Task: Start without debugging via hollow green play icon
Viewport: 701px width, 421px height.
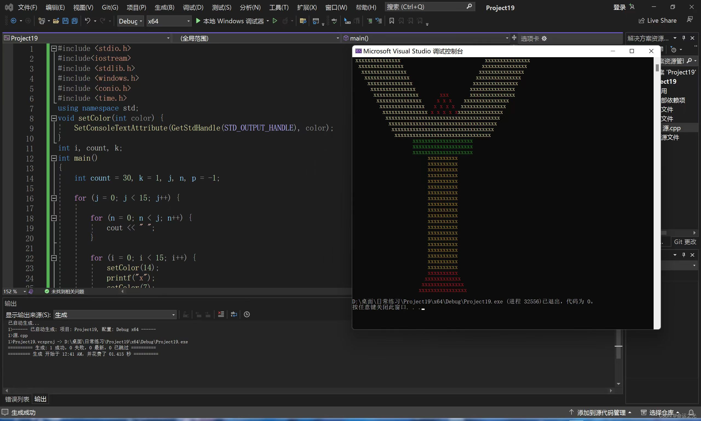Action: click(275, 21)
